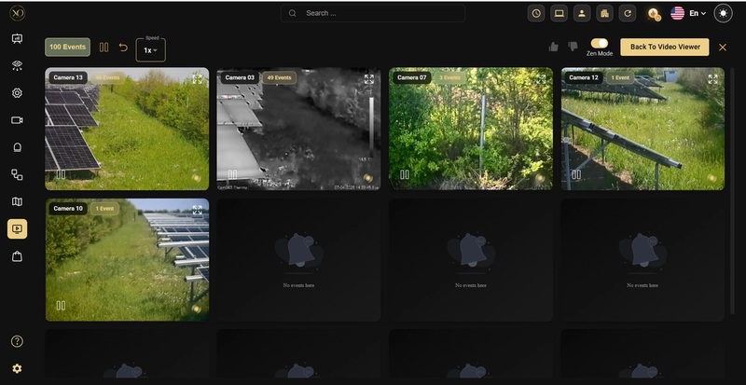This screenshot has height=385, width=746.
Task: Open the yellow settings gear in sidebar bottom
Action: 17,368
